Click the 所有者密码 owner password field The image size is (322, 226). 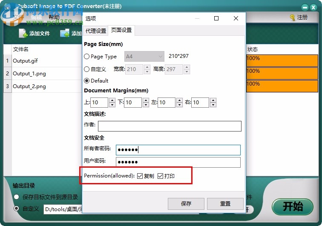pyautogui.click(x=178, y=150)
